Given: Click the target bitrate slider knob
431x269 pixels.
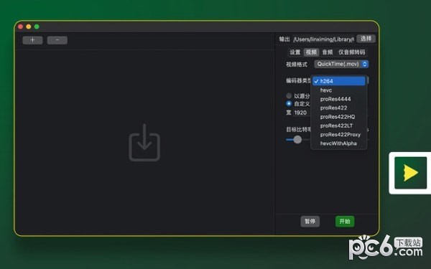Looking at the screenshot, I should coord(297,139).
